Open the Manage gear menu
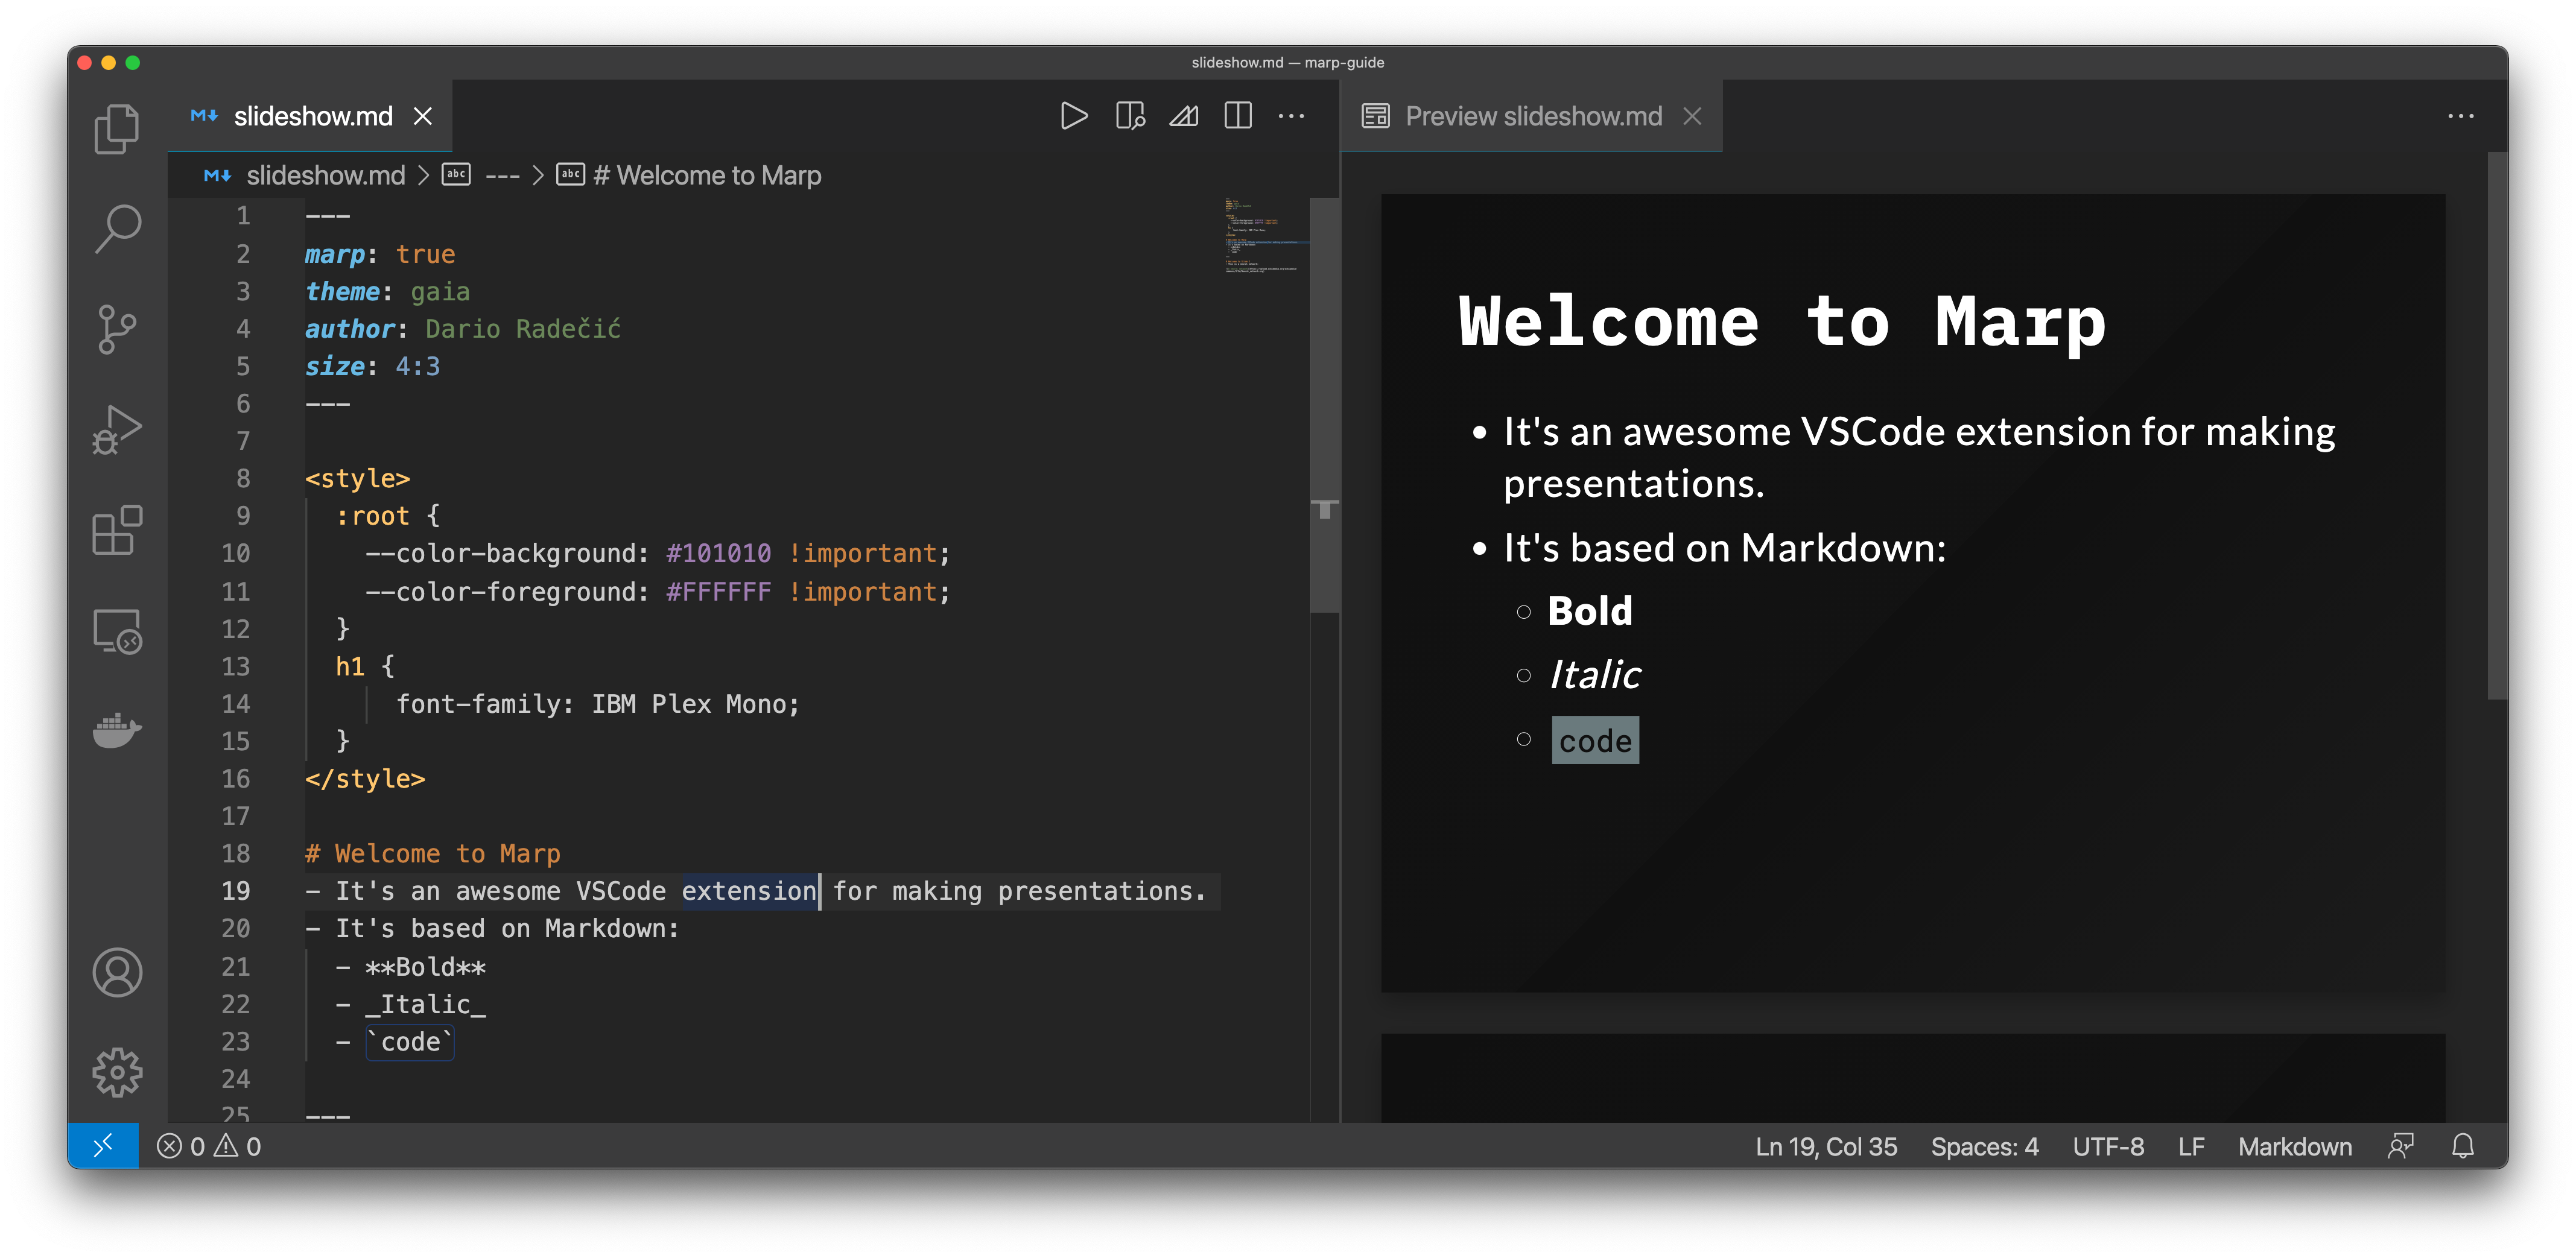 [117, 1072]
